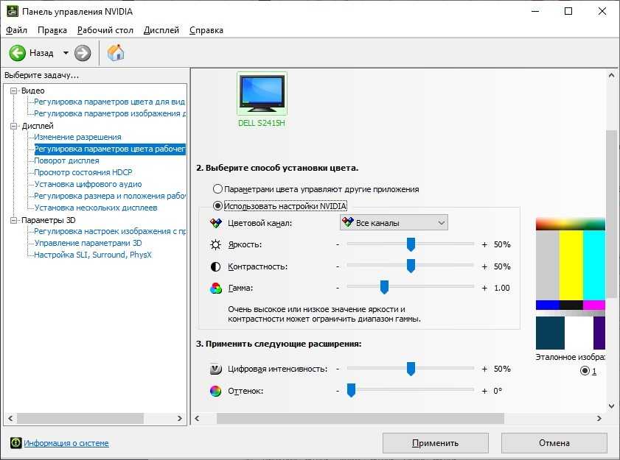Viewport: 620px width, 460px height.
Task: Click the plus sign of Цифровая интенсивность slider
Action: 484,369
